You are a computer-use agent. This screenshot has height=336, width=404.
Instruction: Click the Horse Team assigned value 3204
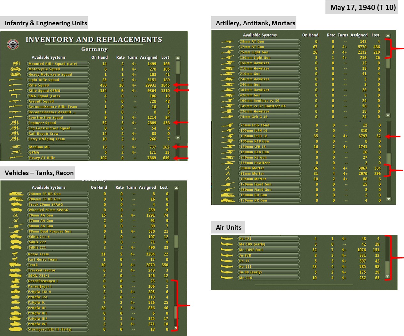[150, 254]
